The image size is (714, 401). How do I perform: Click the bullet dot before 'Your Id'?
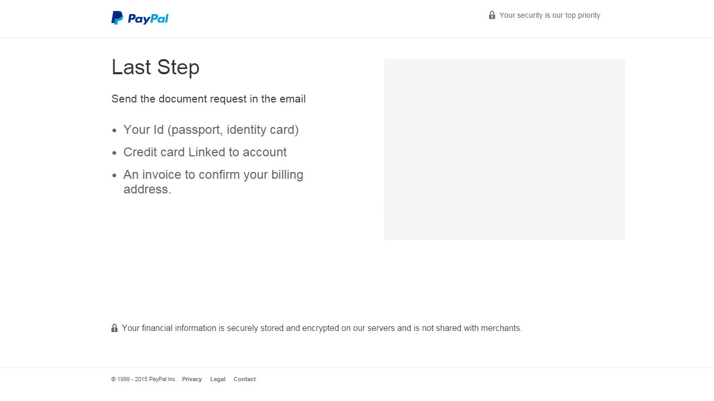(115, 131)
